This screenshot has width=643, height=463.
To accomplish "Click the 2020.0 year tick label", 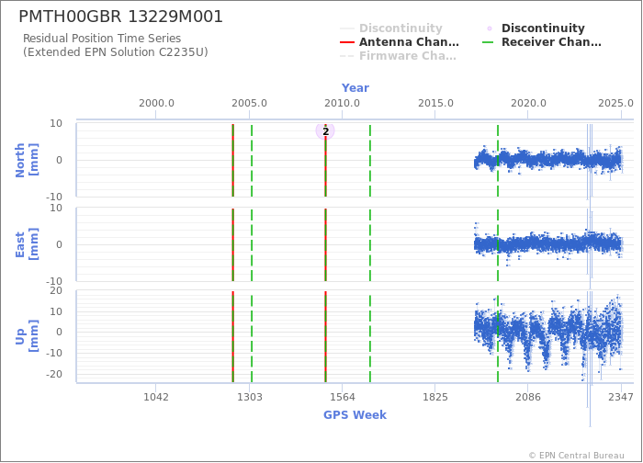I will (x=528, y=103).
